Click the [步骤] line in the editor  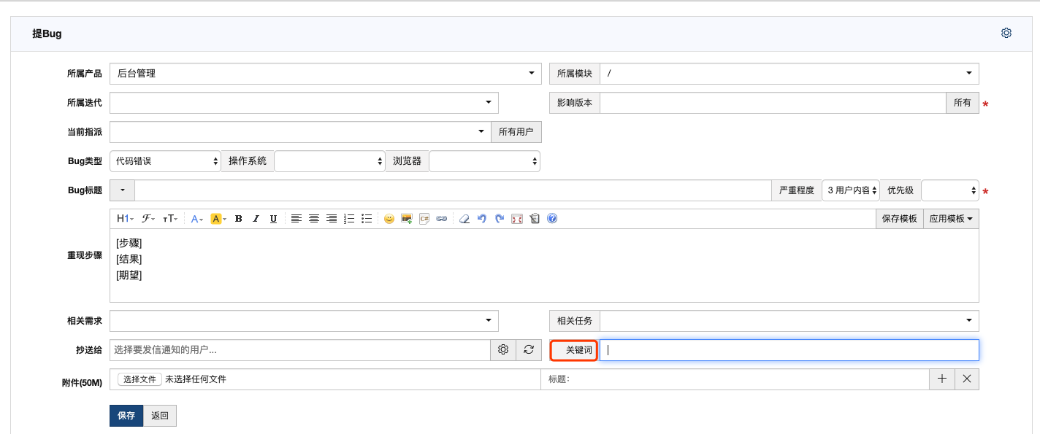click(129, 243)
